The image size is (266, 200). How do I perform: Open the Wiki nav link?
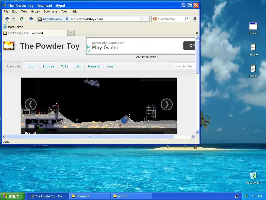click(x=64, y=66)
